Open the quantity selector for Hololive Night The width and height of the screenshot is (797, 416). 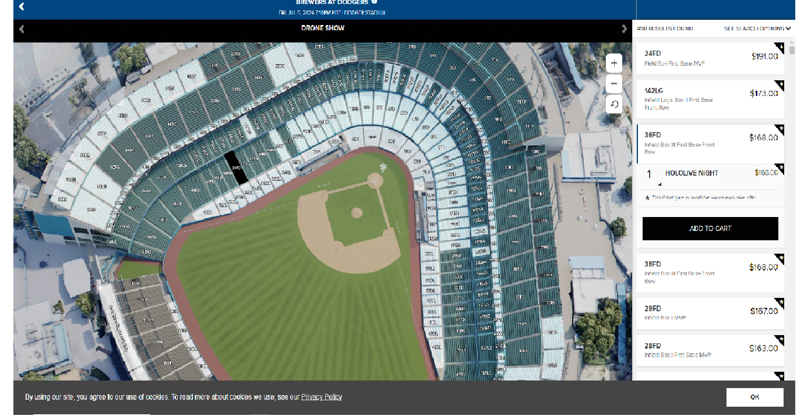[x=652, y=175]
